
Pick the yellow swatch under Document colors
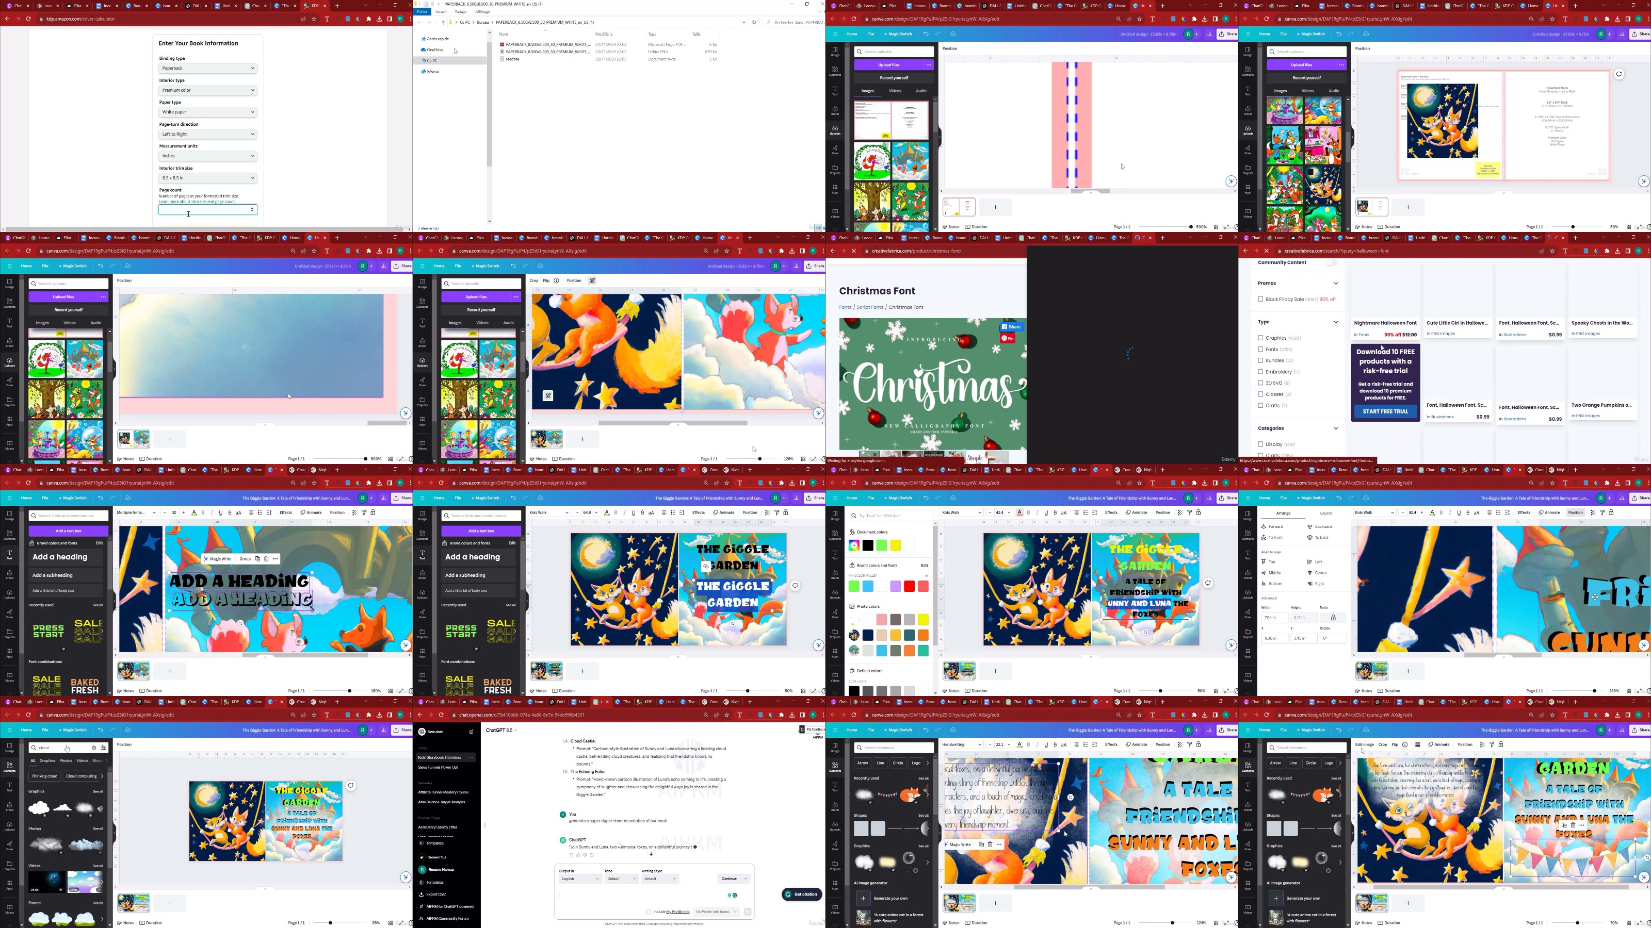click(x=895, y=545)
